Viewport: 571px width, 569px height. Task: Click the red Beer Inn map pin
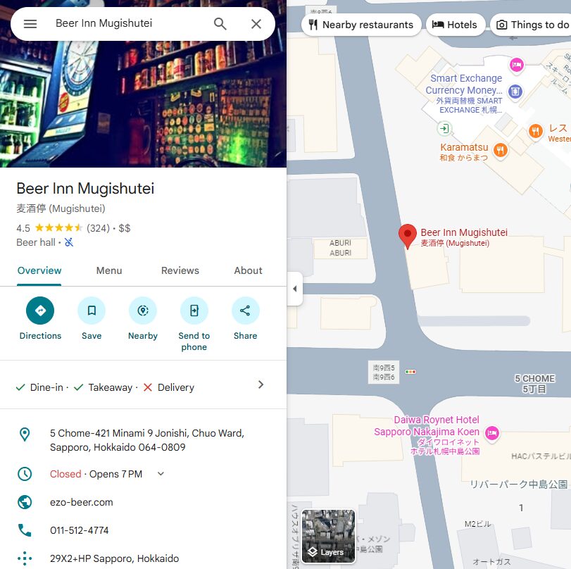click(x=407, y=236)
